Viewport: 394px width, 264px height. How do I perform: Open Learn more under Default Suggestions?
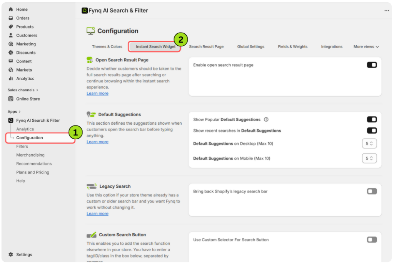97,142
